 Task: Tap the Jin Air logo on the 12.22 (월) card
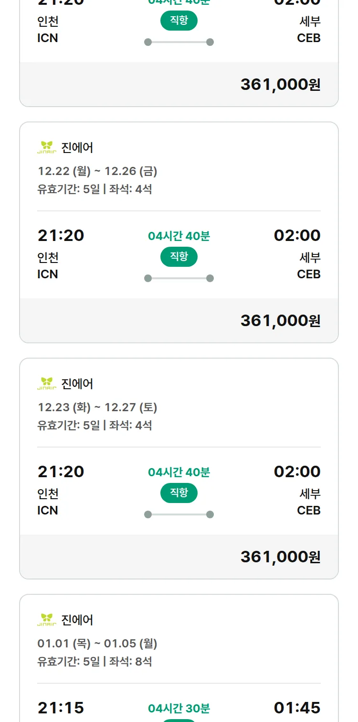47,147
